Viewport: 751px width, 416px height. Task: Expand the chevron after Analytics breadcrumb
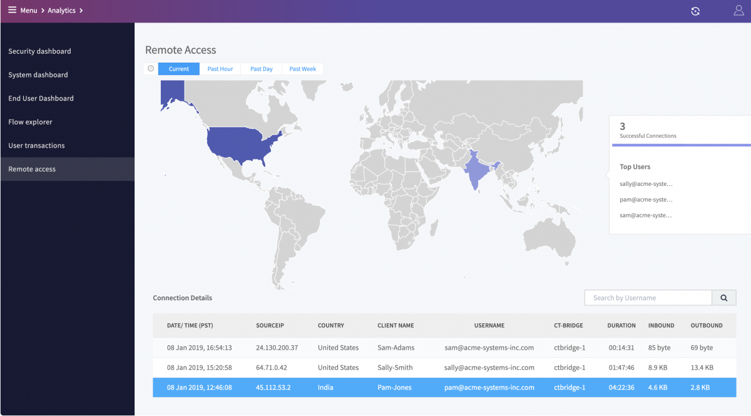[x=81, y=10]
